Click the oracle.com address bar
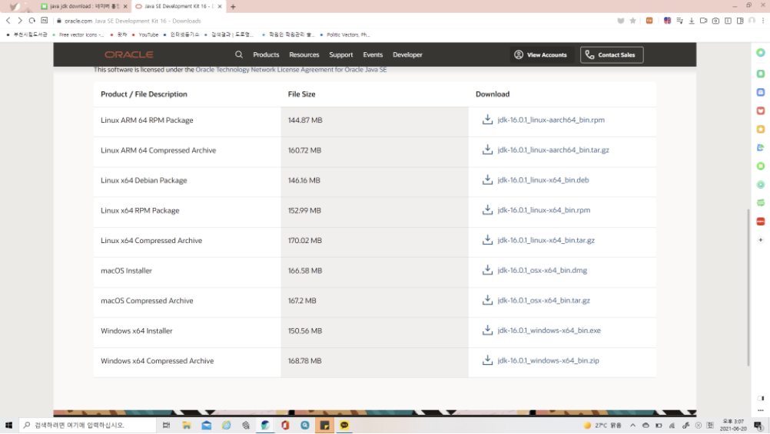 [x=334, y=21]
